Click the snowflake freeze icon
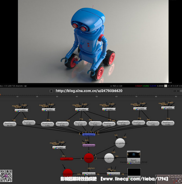 (51, 91)
